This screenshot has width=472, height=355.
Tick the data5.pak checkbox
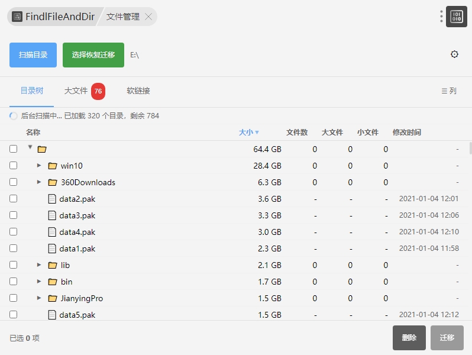click(13, 314)
